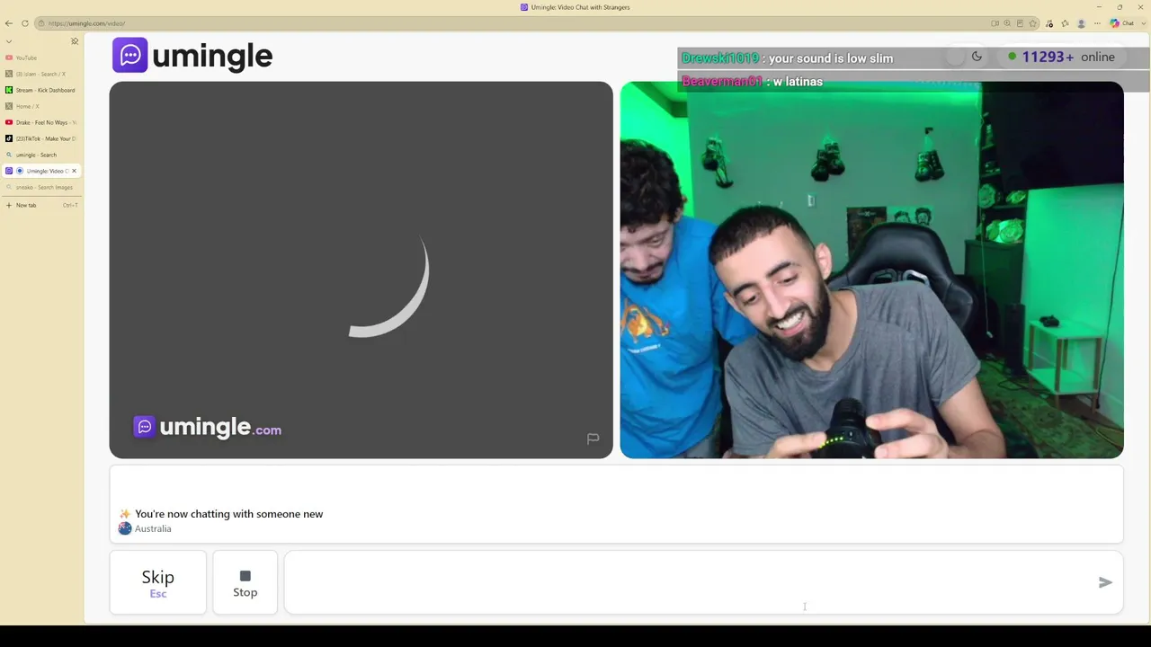Viewport: 1151px width, 647px height.
Task: Click the camera icon in address bar
Action: 995,23
